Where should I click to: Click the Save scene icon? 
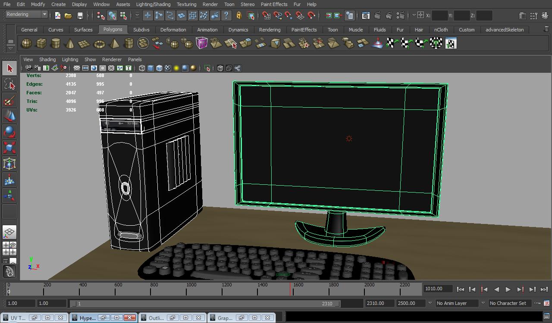click(x=80, y=16)
